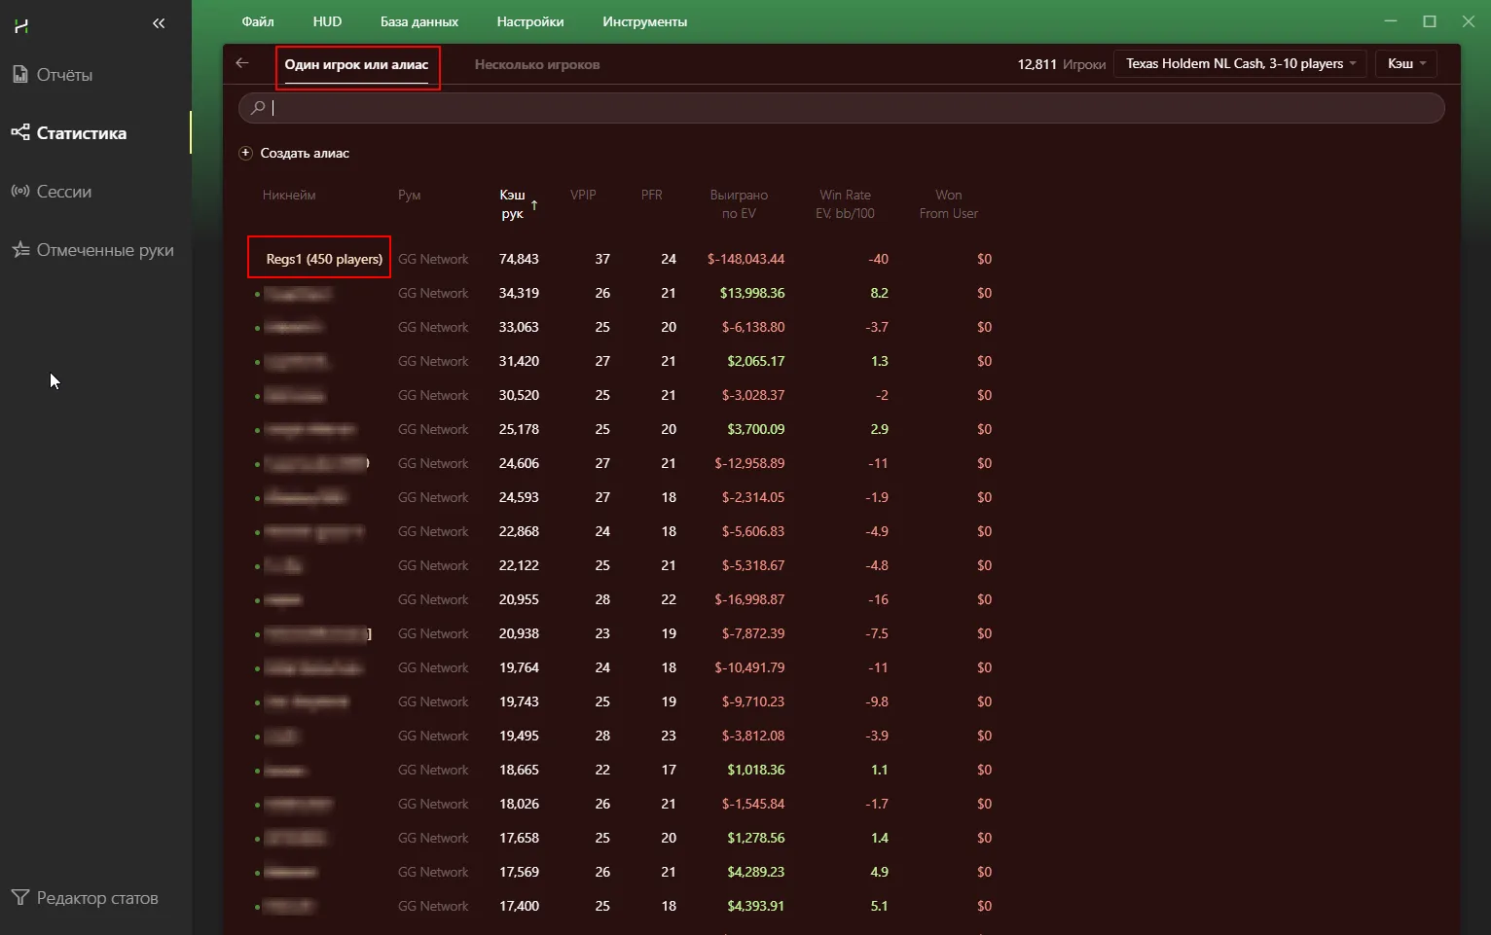Image resolution: width=1491 pixels, height=935 pixels.
Task: Open the База данных menu
Action: [x=418, y=21]
